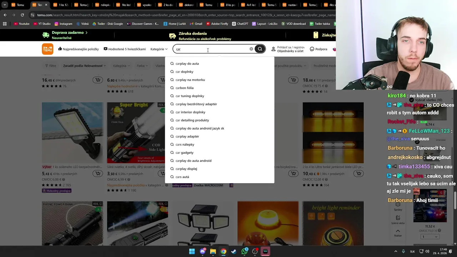Open WhatsApp from the taskbar
Screen dimensions: 457x257
tap(245, 252)
